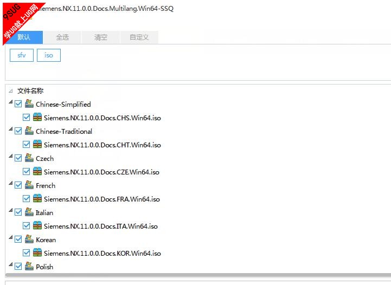This screenshot has width=391, height=285.
Task: Click the 文件名称 column header
Action: (30, 91)
